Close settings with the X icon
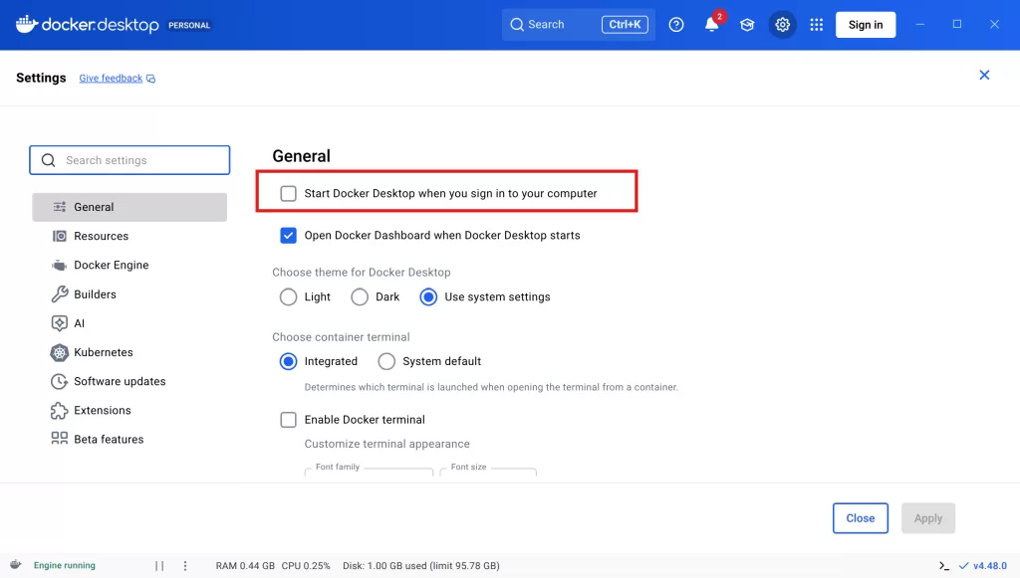Image resolution: width=1020 pixels, height=578 pixels. tap(984, 76)
